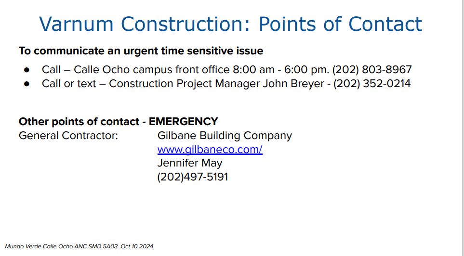464x256 pixels.
Task: Click the bullet dot before 'Call – Calle Ocho'
Action: (x=27, y=70)
